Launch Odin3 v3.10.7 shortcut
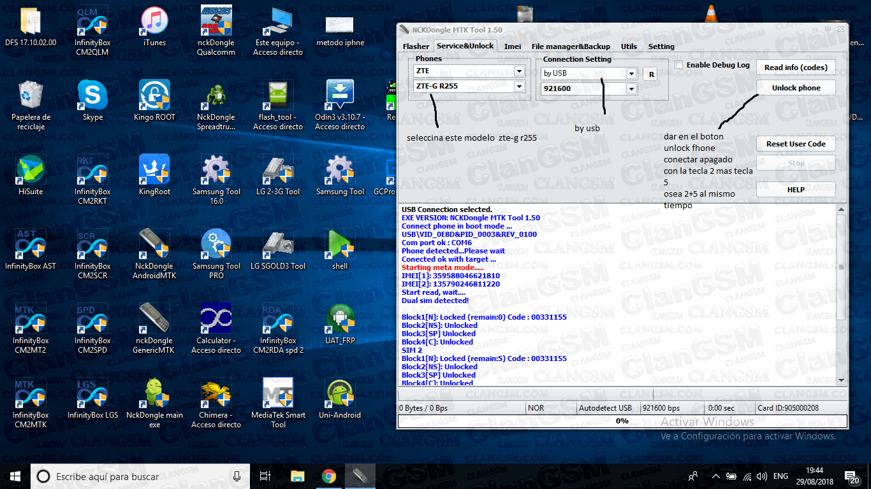The width and height of the screenshot is (871, 489). coord(340,105)
